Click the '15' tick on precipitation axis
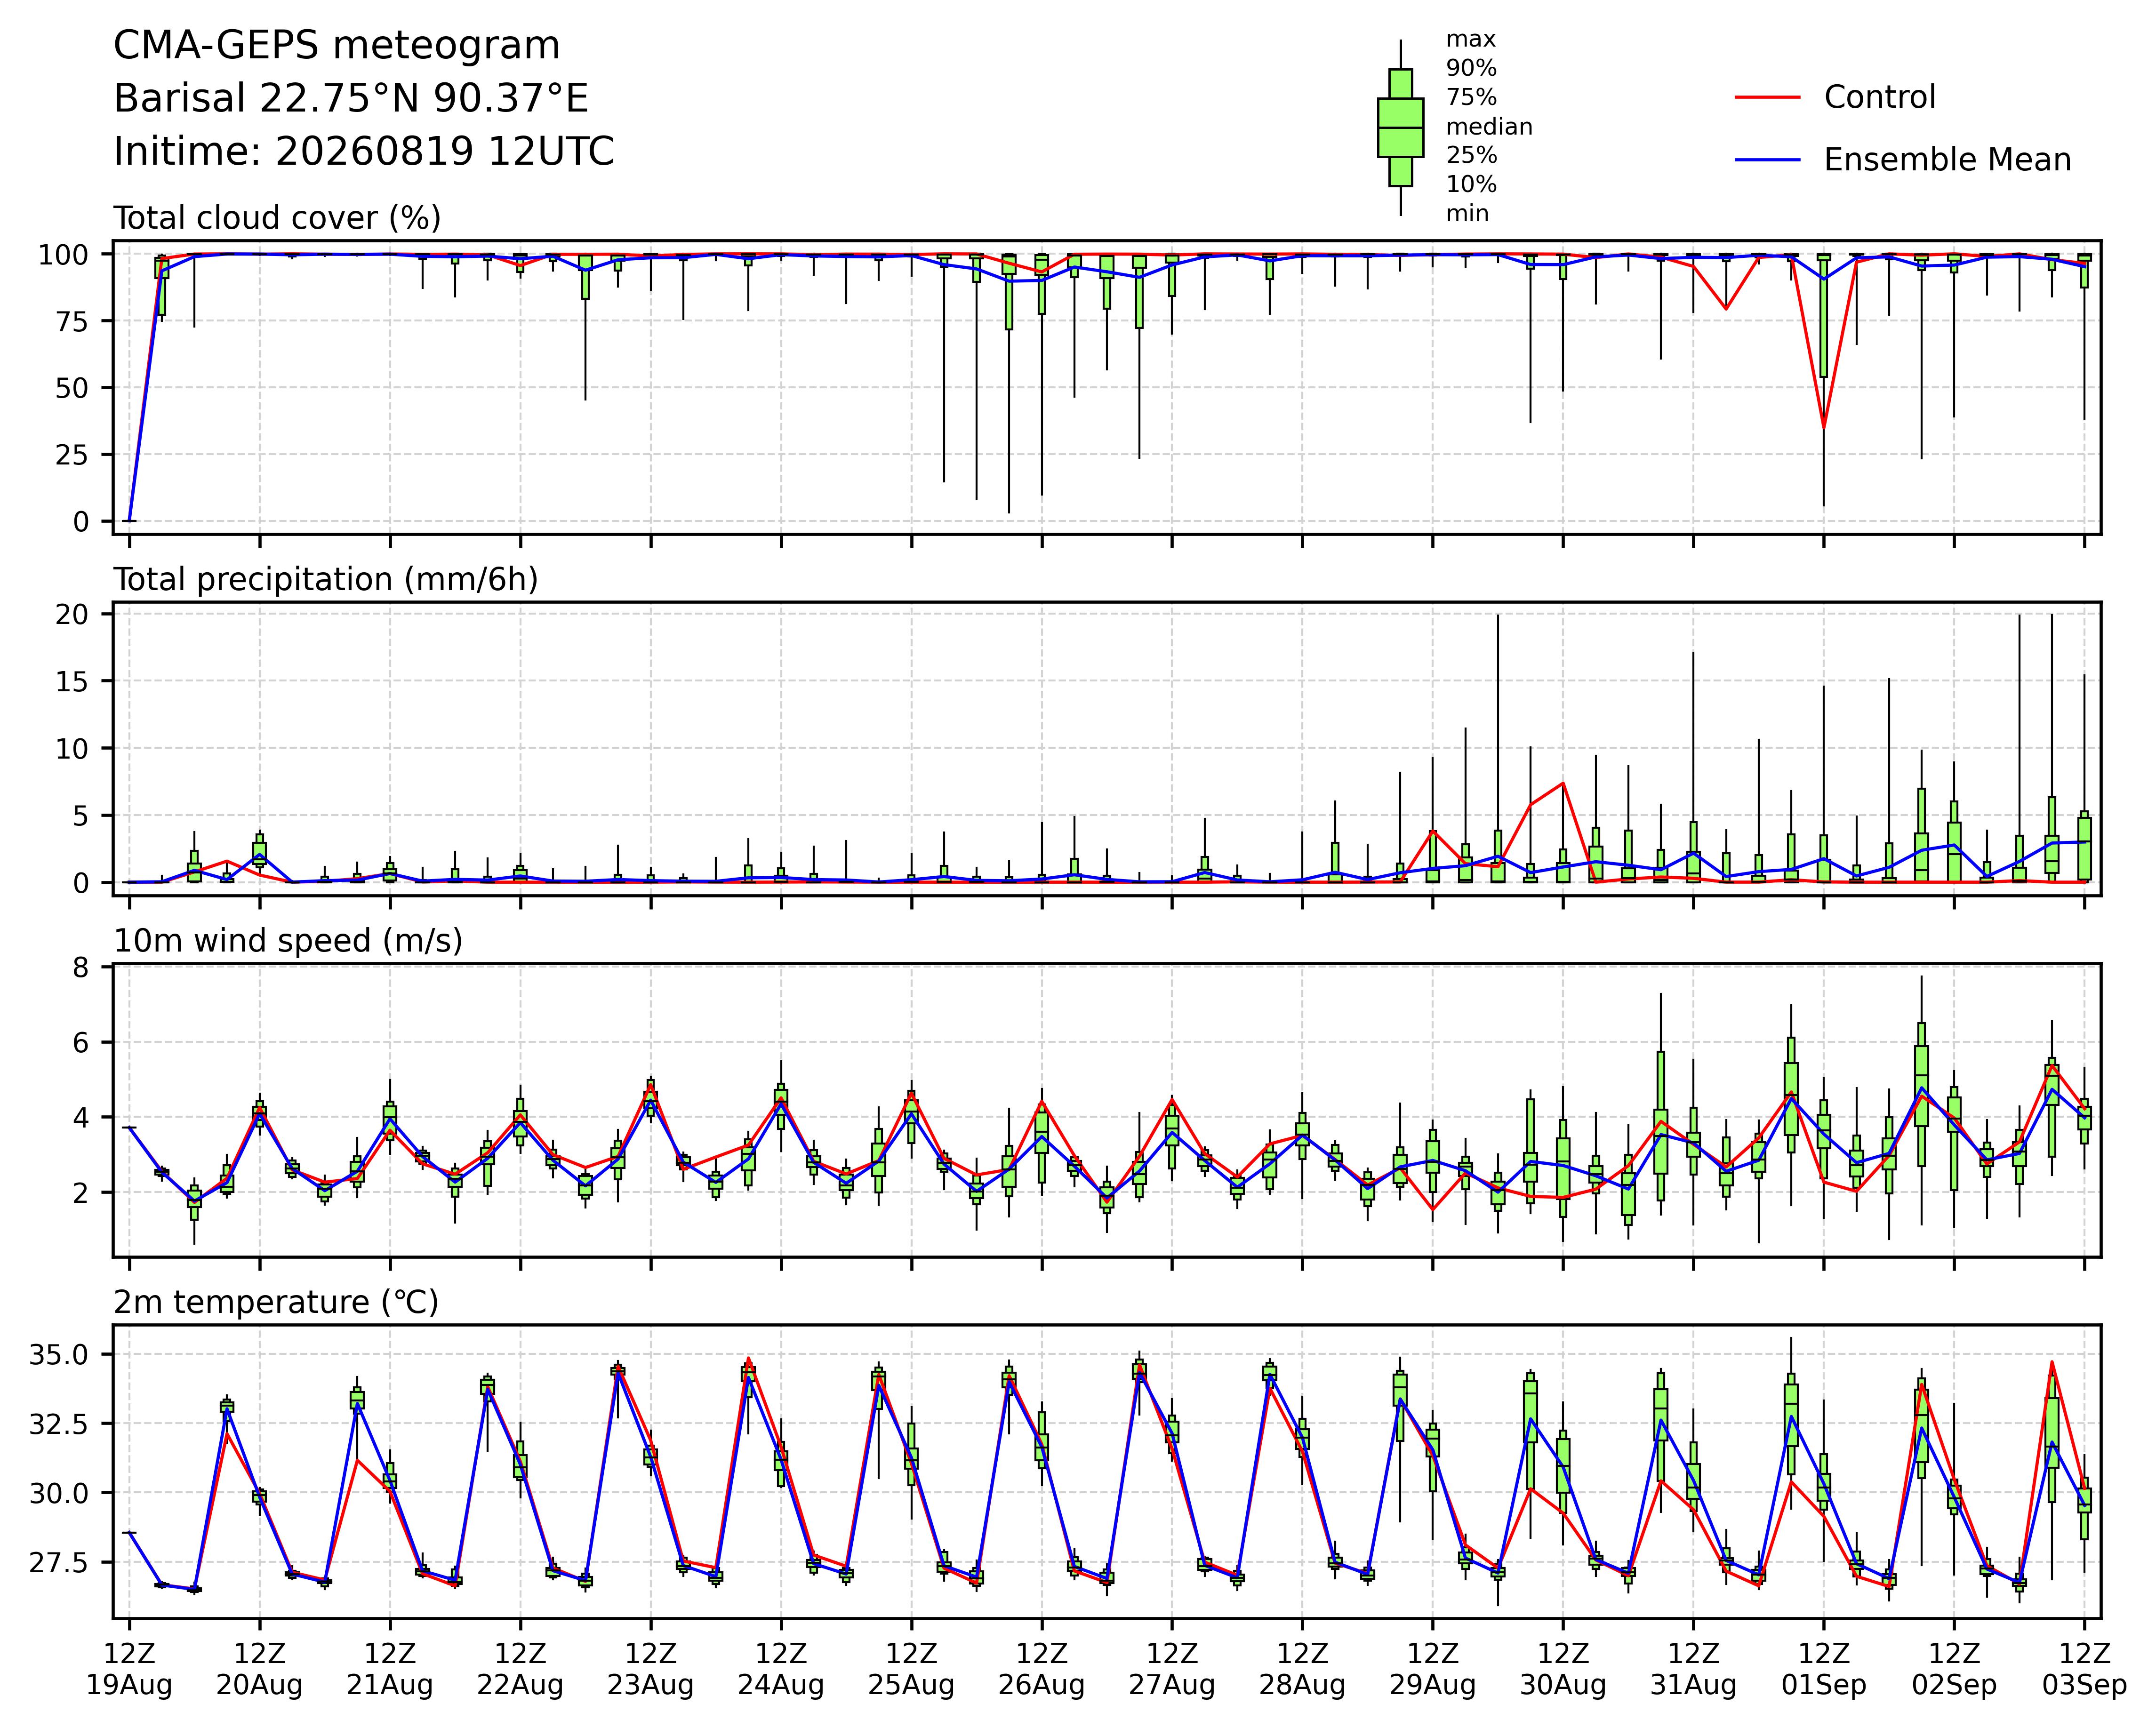2156x1728 pixels. coord(73,681)
